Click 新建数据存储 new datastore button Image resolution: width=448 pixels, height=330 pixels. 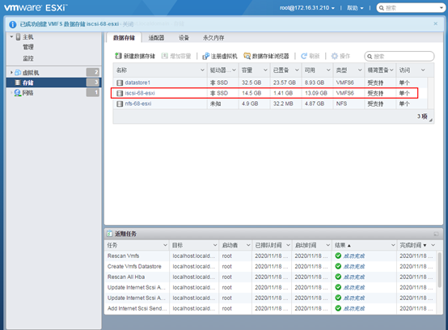click(135, 56)
